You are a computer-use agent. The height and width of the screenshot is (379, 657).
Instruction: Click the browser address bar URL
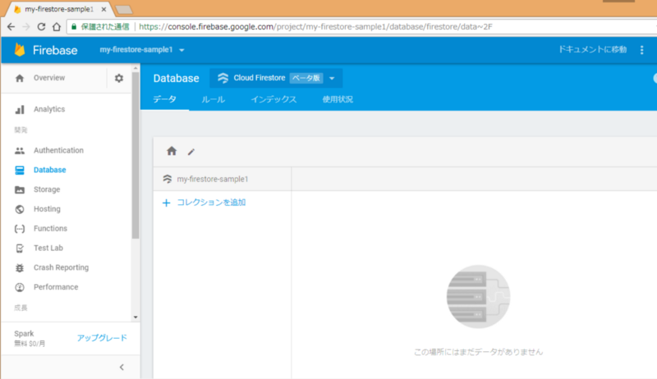pos(315,27)
